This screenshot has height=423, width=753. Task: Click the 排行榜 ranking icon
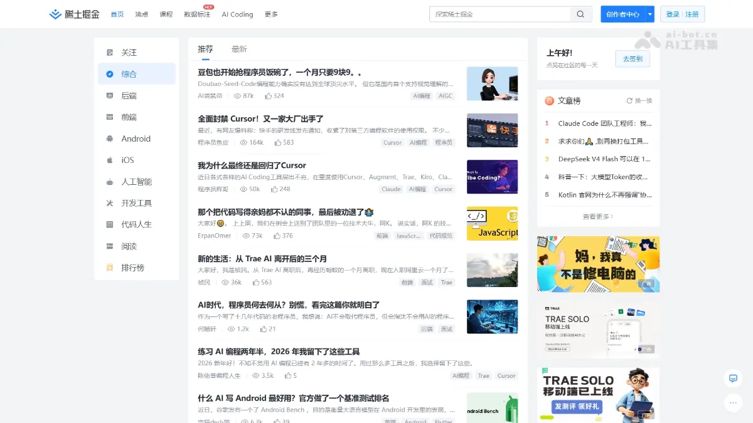click(110, 268)
